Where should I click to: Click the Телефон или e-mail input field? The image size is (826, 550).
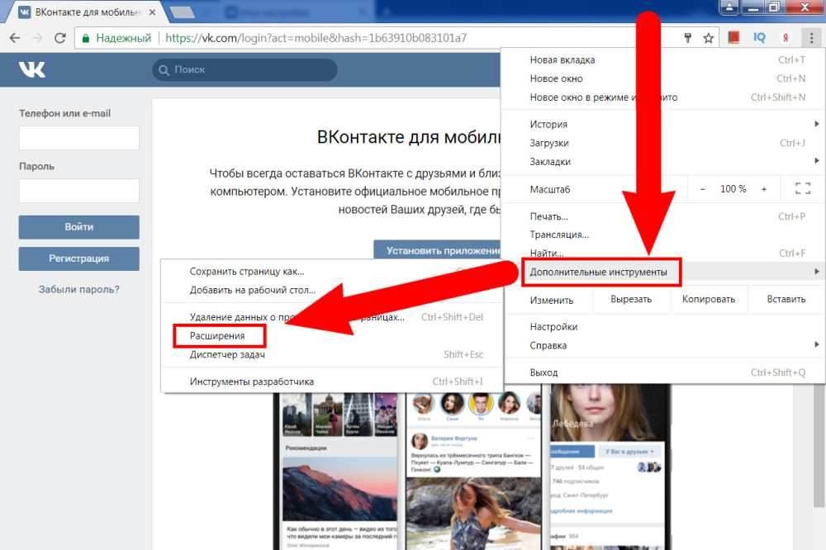(79, 138)
